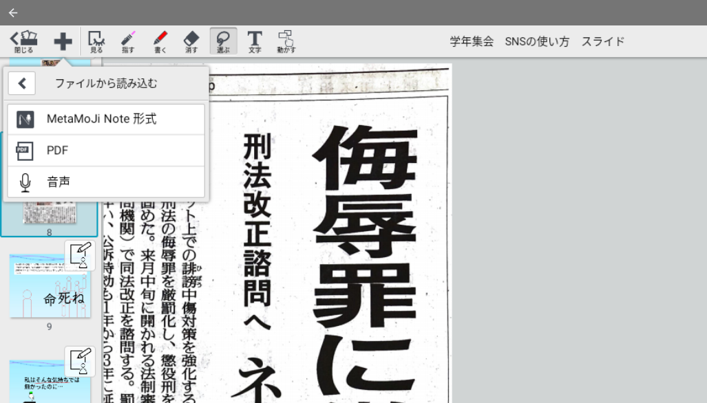Viewport: 707px width, 403px height.
Task: Click the 閉じる close note icon
Action: point(23,41)
